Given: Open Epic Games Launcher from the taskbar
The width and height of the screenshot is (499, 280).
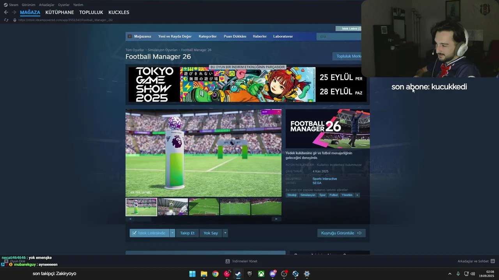Looking at the screenshot, I should (x=249, y=274).
